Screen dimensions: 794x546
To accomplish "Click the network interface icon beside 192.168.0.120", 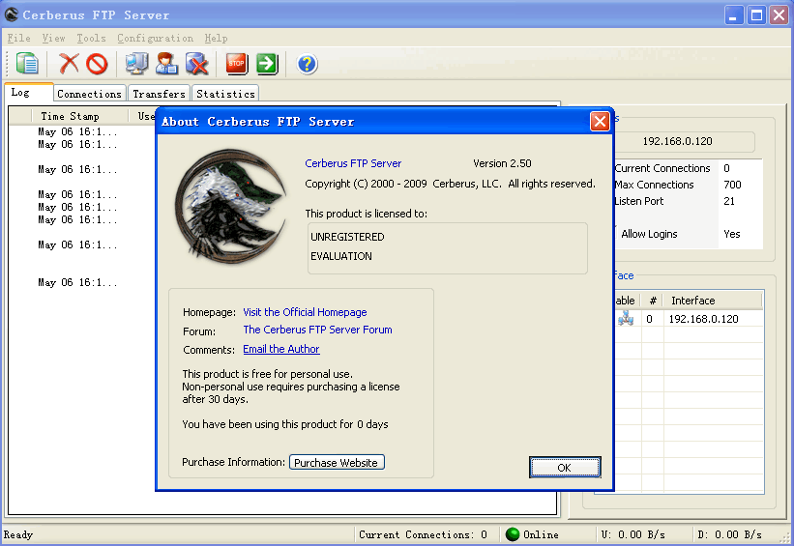I will (626, 319).
